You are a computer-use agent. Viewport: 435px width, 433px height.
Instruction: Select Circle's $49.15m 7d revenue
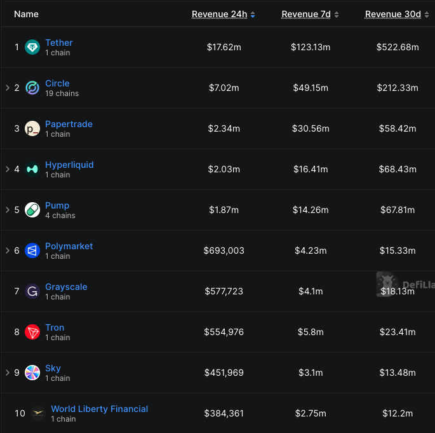pyautogui.click(x=311, y=88)
